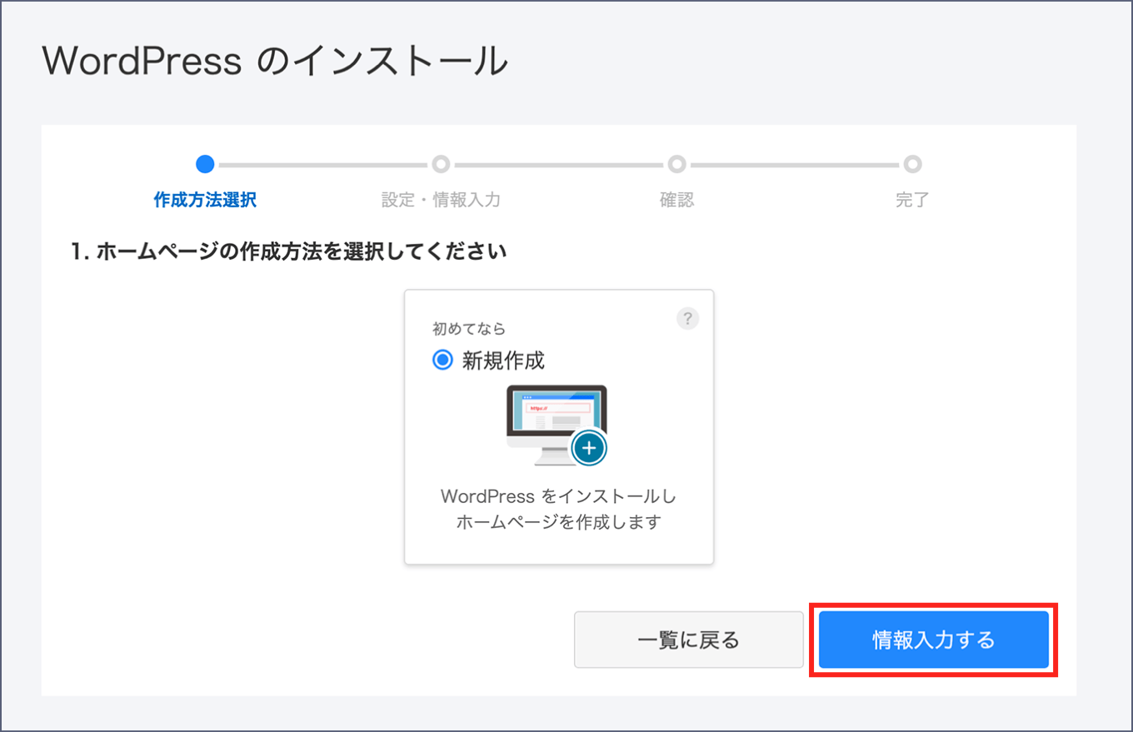
Task: Select the 確認 step label
Action: click(676, 200)
